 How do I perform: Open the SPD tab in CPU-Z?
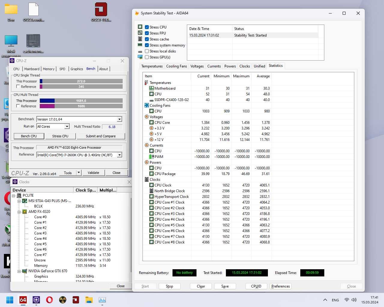(x=62, y=69)
